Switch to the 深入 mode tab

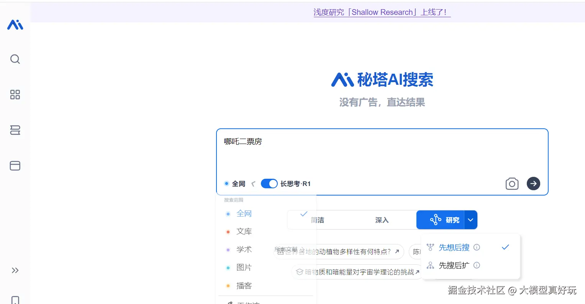point(382,220)
